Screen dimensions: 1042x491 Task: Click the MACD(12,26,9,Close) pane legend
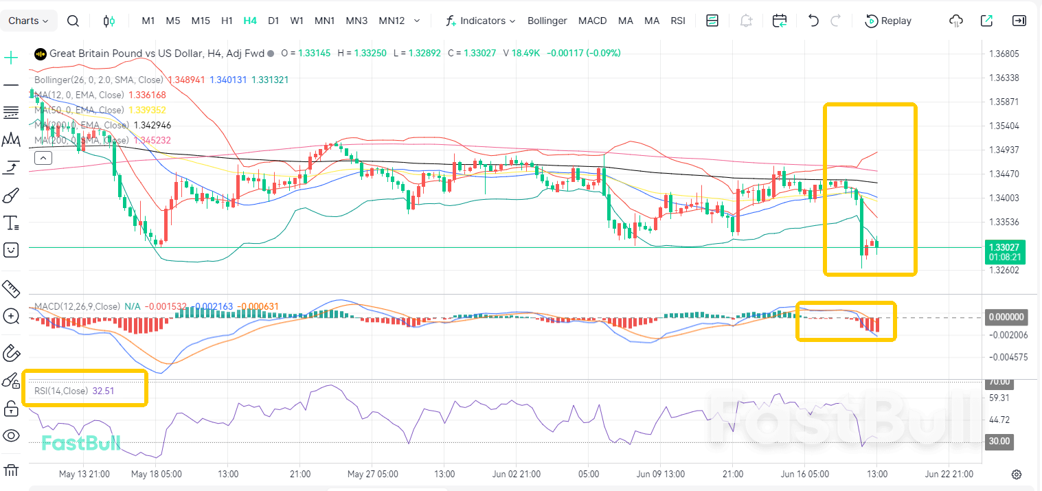(77, 306)
